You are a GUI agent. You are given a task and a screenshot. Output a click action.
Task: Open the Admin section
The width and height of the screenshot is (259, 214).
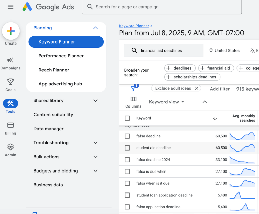(x=10, y=147)
